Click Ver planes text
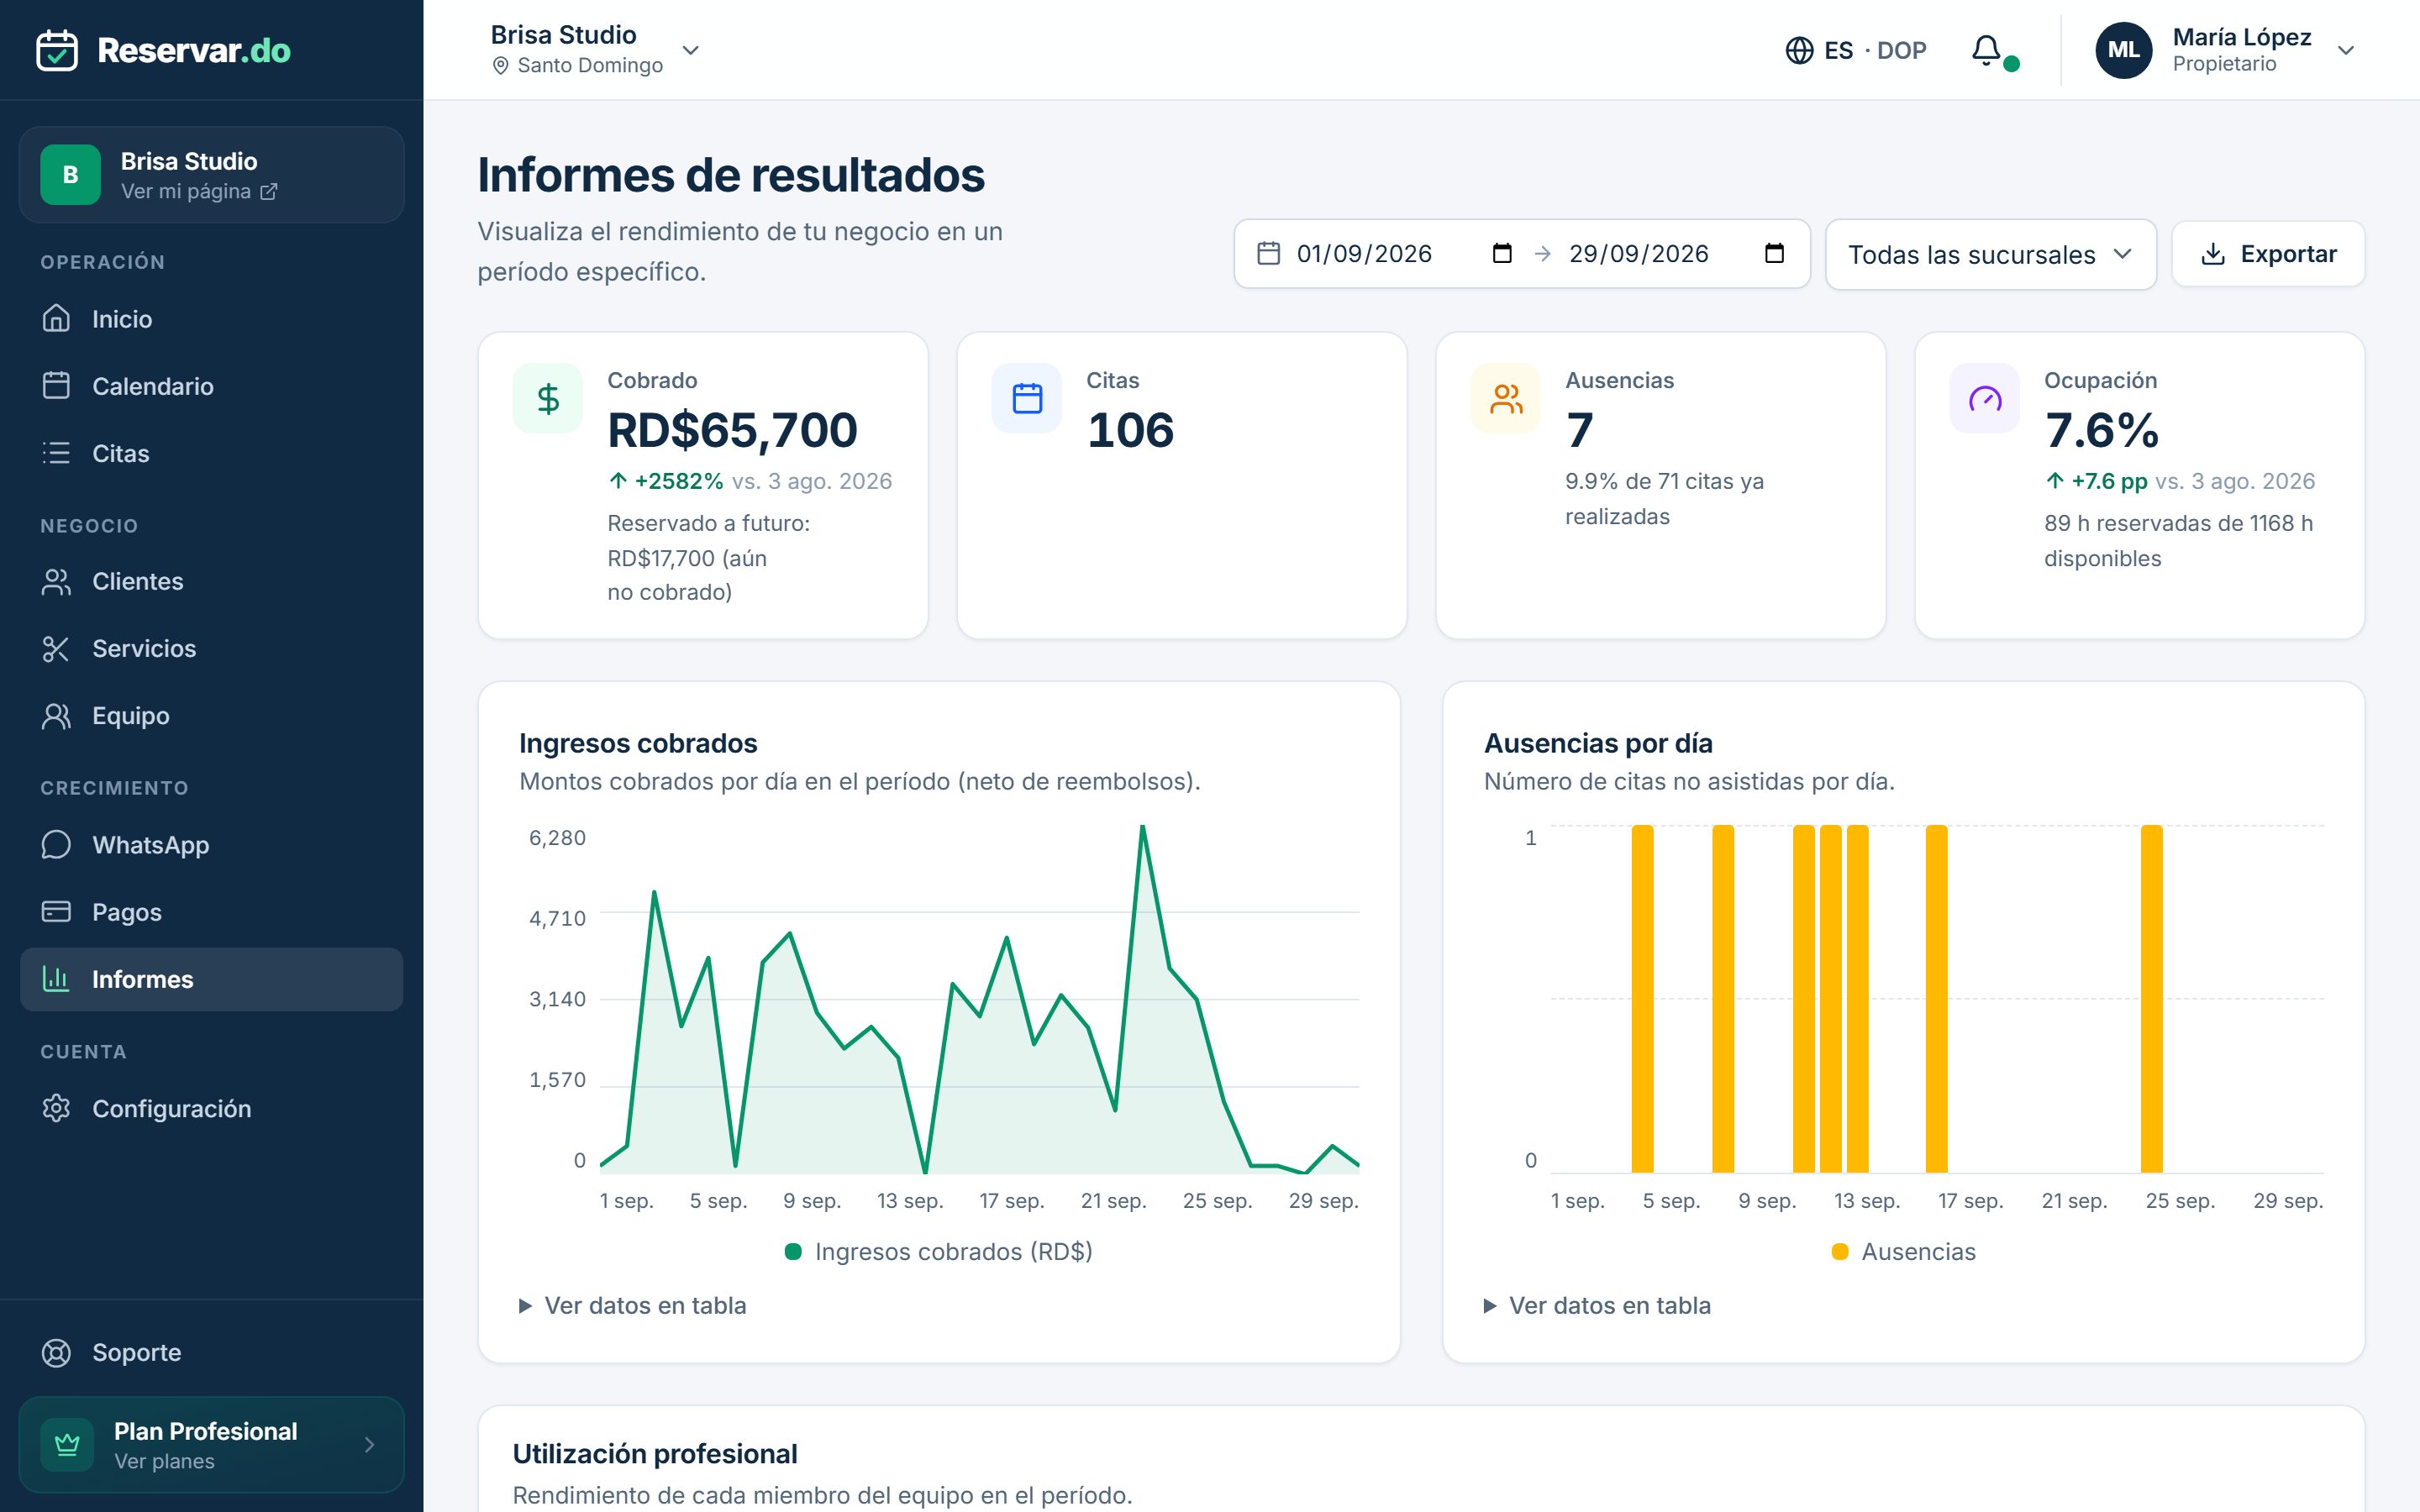2420x1512 pixels. [x=164, y=1461]
